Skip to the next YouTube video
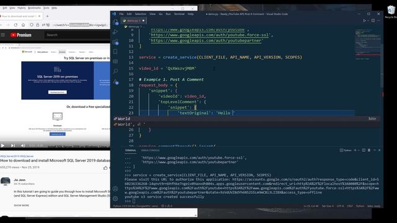397x223 pixels. point(12,146)
